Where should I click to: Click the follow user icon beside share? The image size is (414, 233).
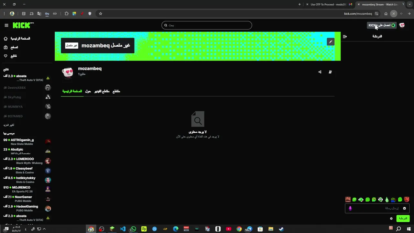330,72
